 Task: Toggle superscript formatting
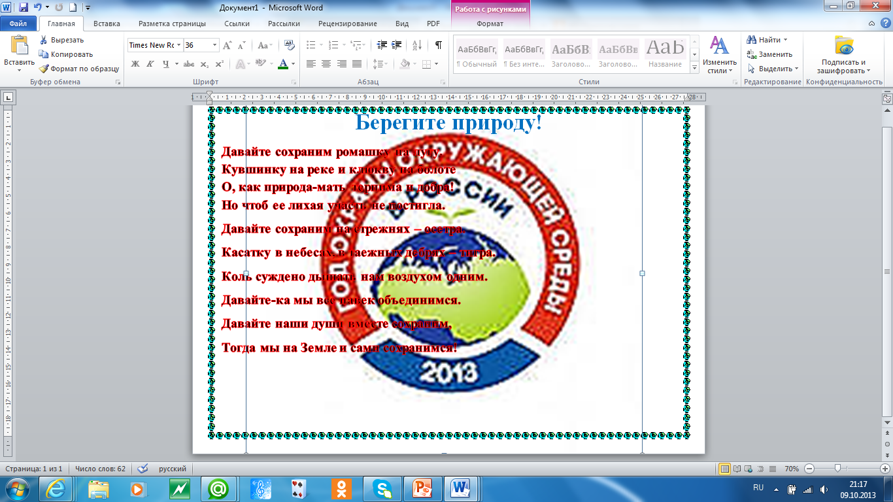point(220,64)
